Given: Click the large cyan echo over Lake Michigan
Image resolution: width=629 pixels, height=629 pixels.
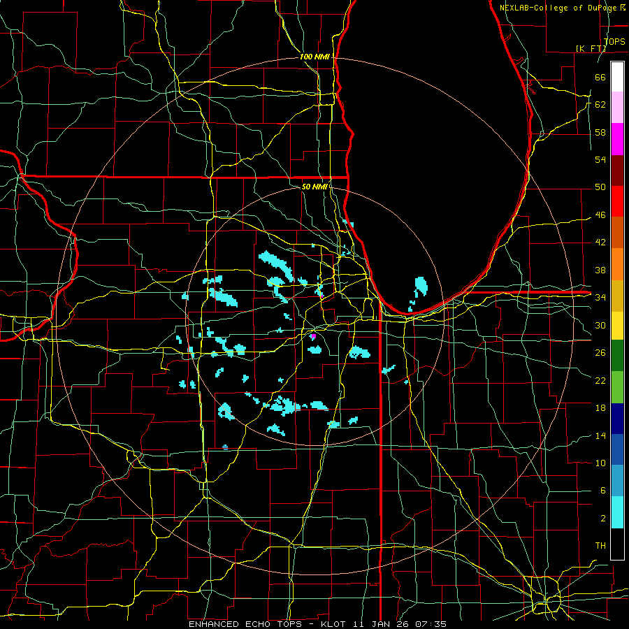Looking at the screenshot, I should coord(421,287).
